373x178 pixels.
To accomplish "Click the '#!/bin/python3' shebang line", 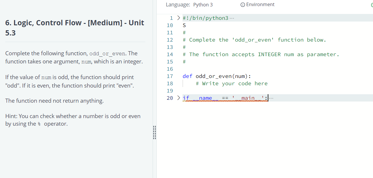I will pyautogui.click(x=206, y=18).
